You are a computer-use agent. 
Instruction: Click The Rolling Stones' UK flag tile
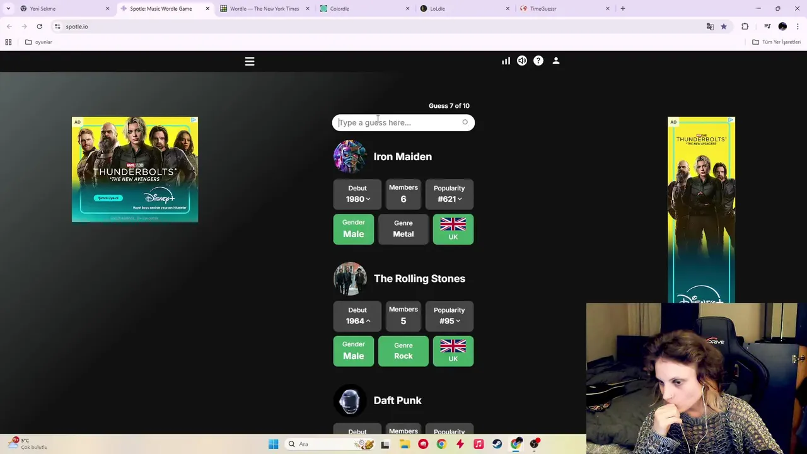pyautogui.click(x=453, y=351)
